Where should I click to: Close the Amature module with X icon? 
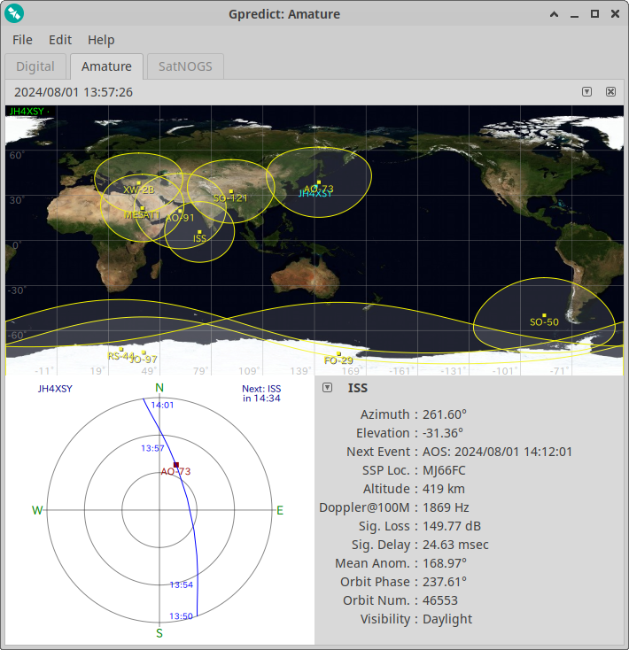point(610,92)
